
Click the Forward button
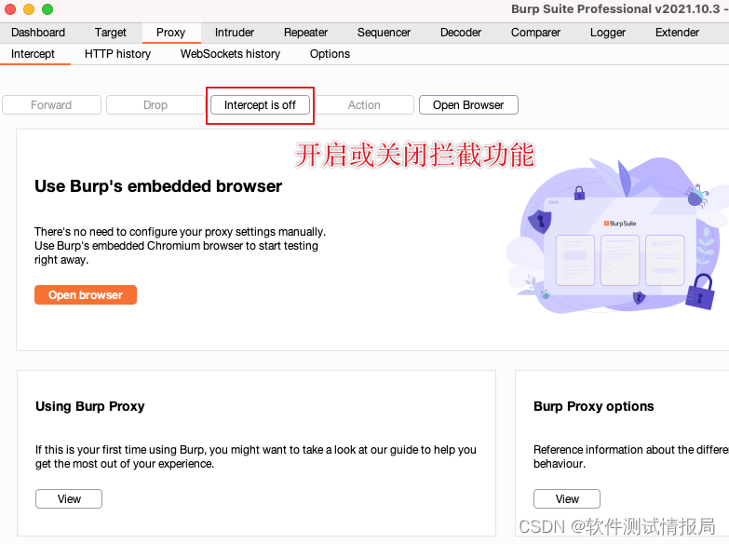[x=51, y=105]
